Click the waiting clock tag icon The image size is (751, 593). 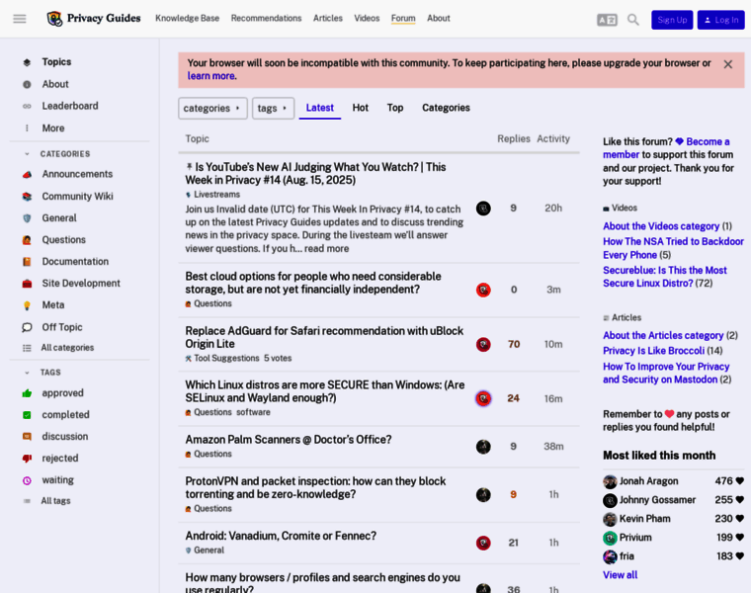pyautogui.click(x=27, y=480)
